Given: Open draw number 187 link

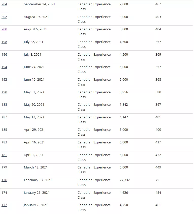Looking at the screenshot, I should (x=4, y=117).
